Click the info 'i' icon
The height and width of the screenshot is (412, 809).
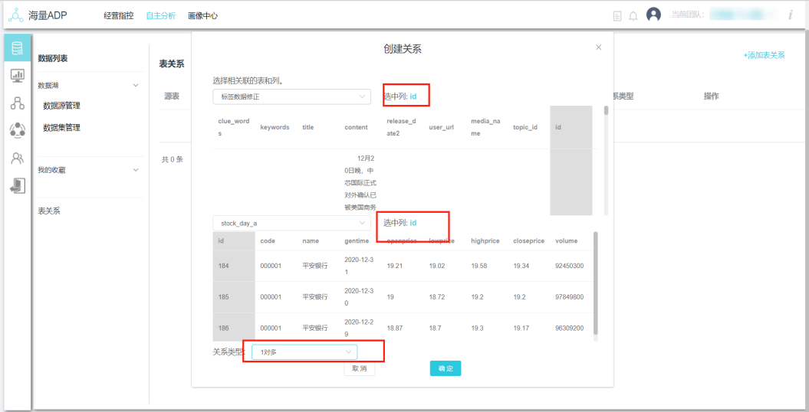pyautogui.click(x=790, y=15)
